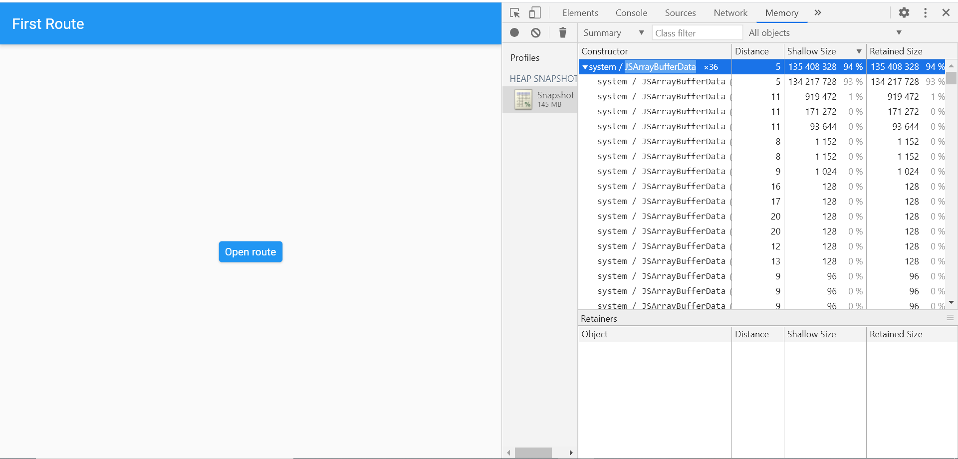Click the Open route button
The width and height of the screenshot is (958, 459).
tap(250, 251)
